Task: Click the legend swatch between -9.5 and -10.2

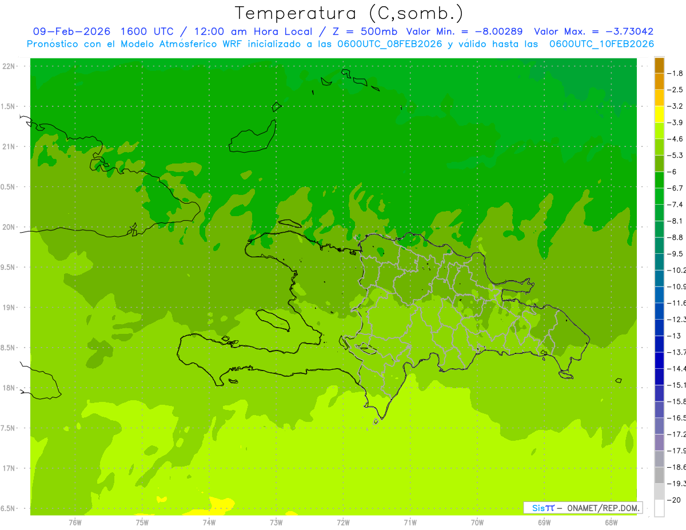Action: coord(659,262)
